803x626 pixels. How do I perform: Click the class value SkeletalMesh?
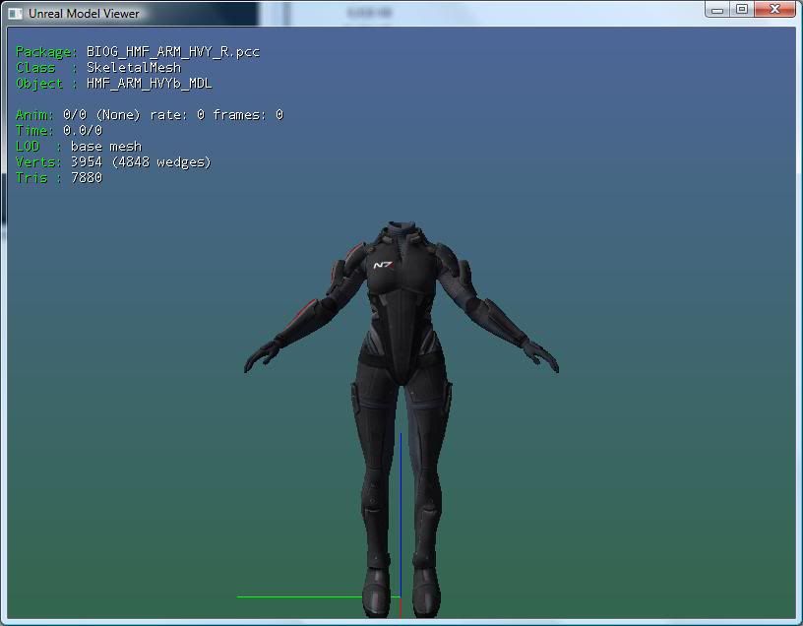coord(134,68)
